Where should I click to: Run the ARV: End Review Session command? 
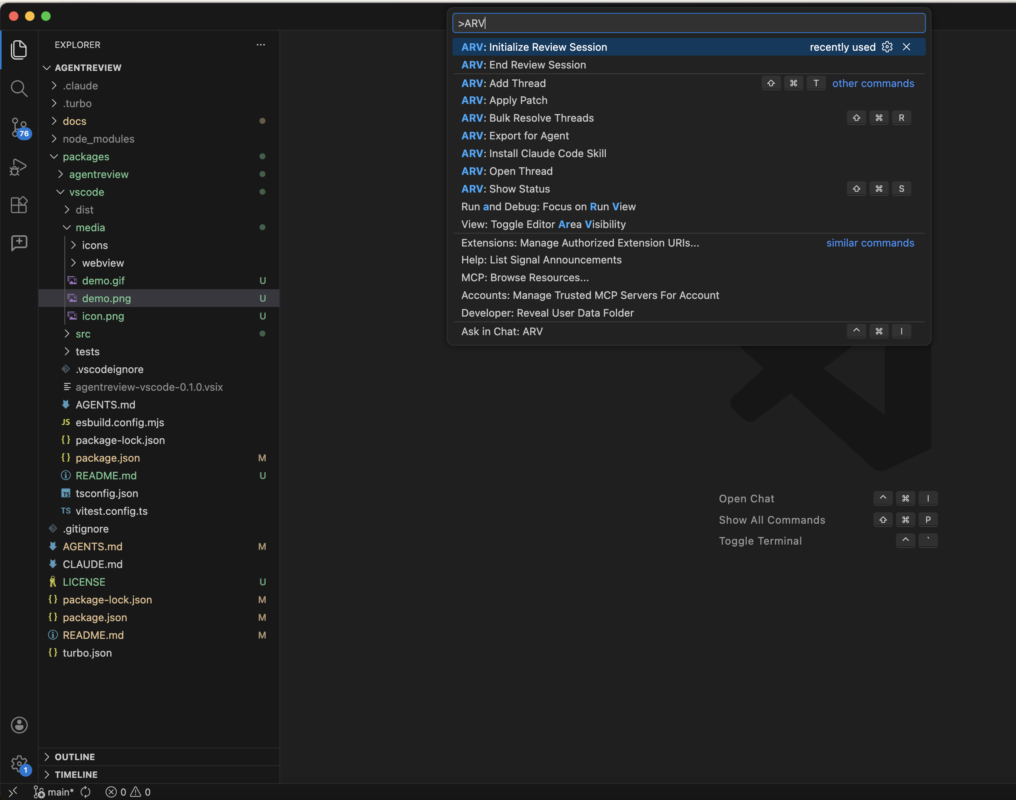[x=523, y=64]
